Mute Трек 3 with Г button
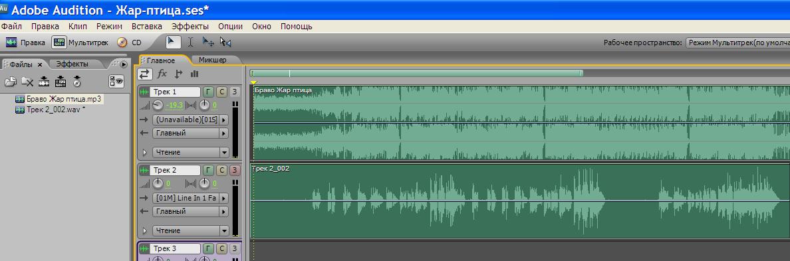Viewport: 790px width, 261px height. coord(209,248)
